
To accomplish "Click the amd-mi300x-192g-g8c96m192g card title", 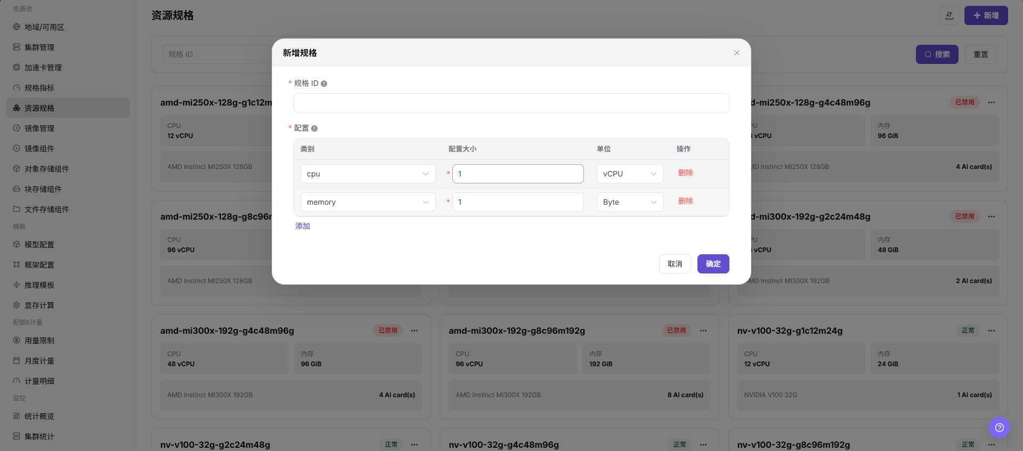I will [x=517, y=331].
